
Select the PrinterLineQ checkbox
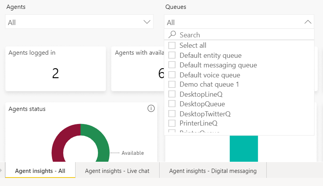tap(172, 123)
